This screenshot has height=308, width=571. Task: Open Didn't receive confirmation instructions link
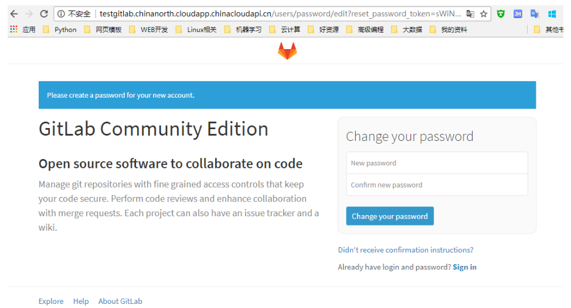tap(406, 250)
